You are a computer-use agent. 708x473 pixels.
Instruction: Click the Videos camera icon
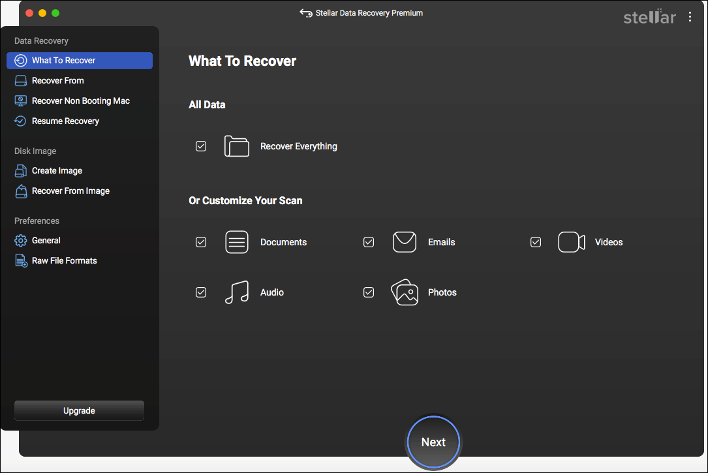coord(571,242)
